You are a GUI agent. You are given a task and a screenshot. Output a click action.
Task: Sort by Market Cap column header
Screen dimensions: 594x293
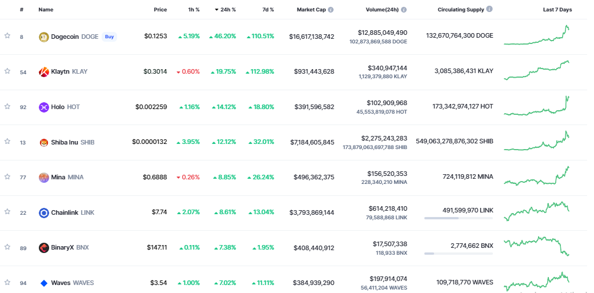point(311,10)
